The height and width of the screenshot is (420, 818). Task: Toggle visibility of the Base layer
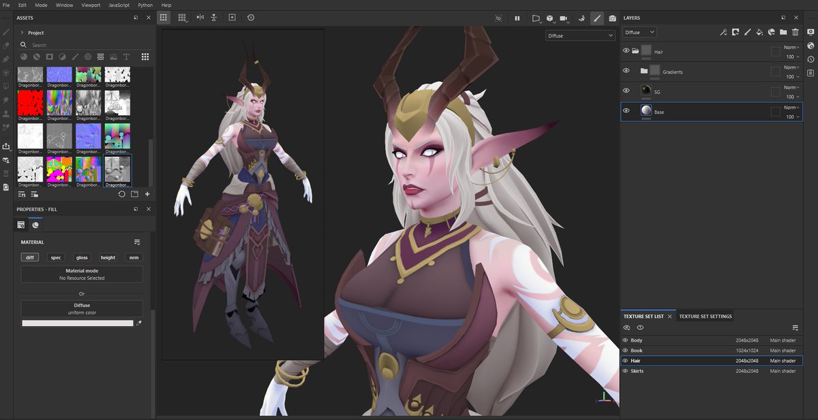626,110
